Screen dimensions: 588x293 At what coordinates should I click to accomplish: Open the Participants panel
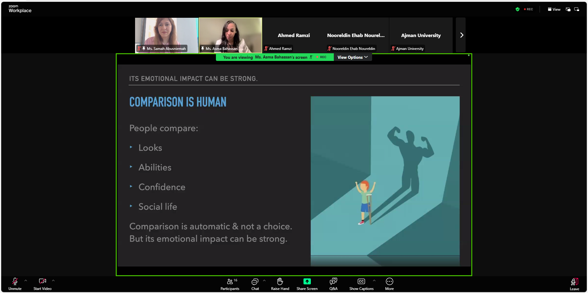[x=230, y=284]
